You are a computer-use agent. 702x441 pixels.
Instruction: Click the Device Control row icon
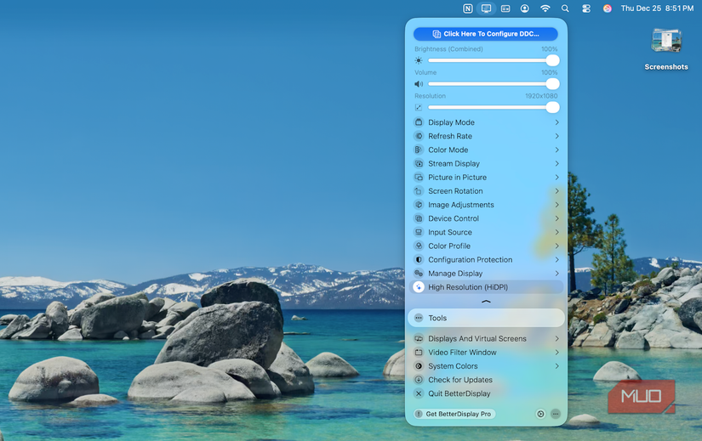point(419,218)
